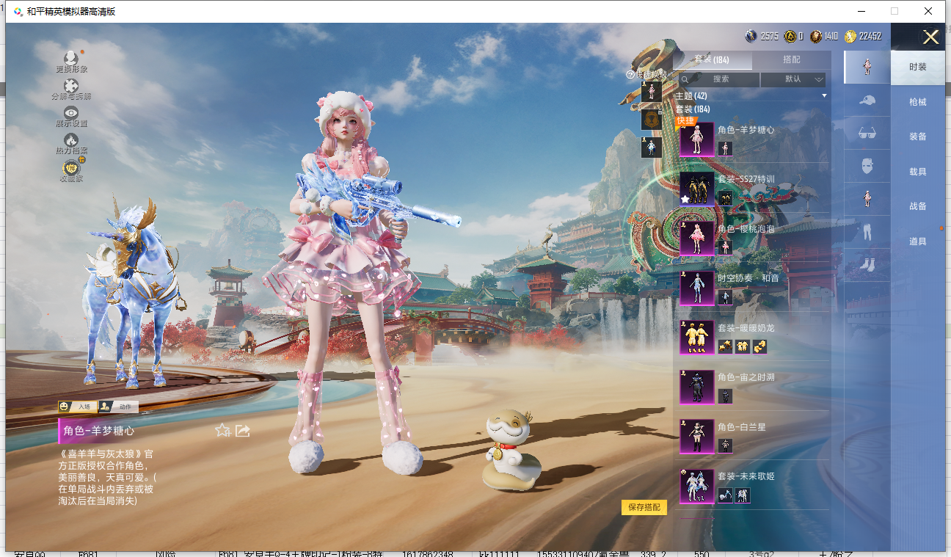Select the cap headwear category icon

[x=867, y=101]
